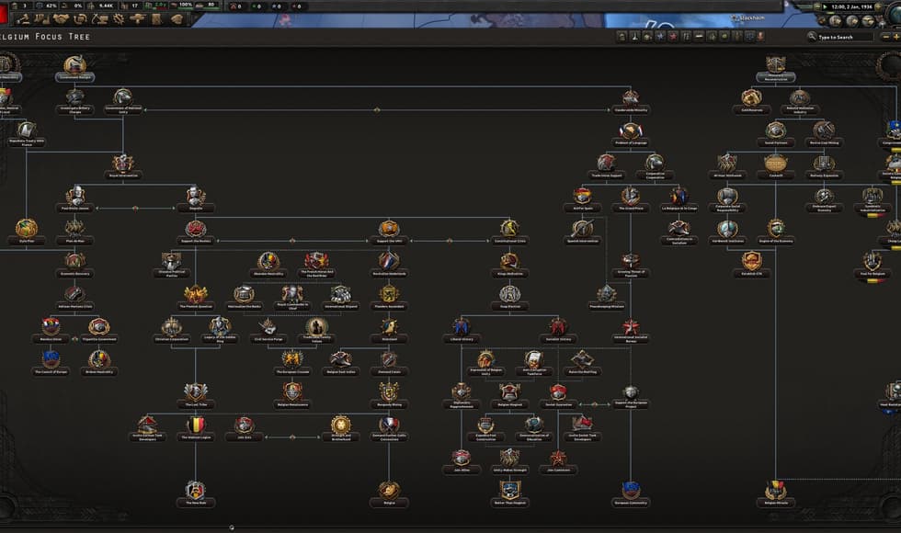
Task: Select the Paul-Emile Janson focus
Action: pos(74,199)
